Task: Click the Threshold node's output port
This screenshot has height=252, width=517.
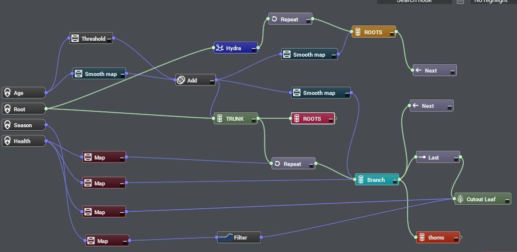Action: click(x=113, y=38)
